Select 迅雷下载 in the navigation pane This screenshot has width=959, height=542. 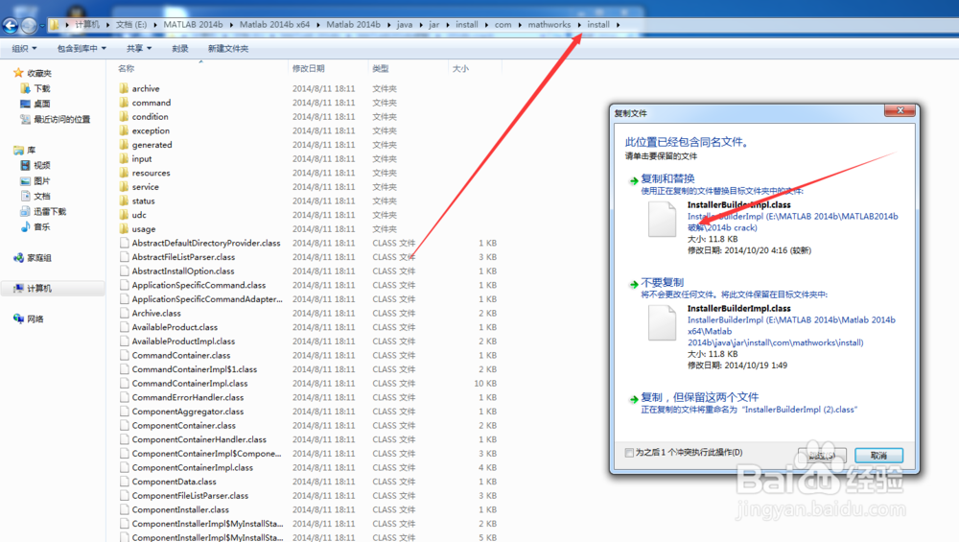click(50, 212)
